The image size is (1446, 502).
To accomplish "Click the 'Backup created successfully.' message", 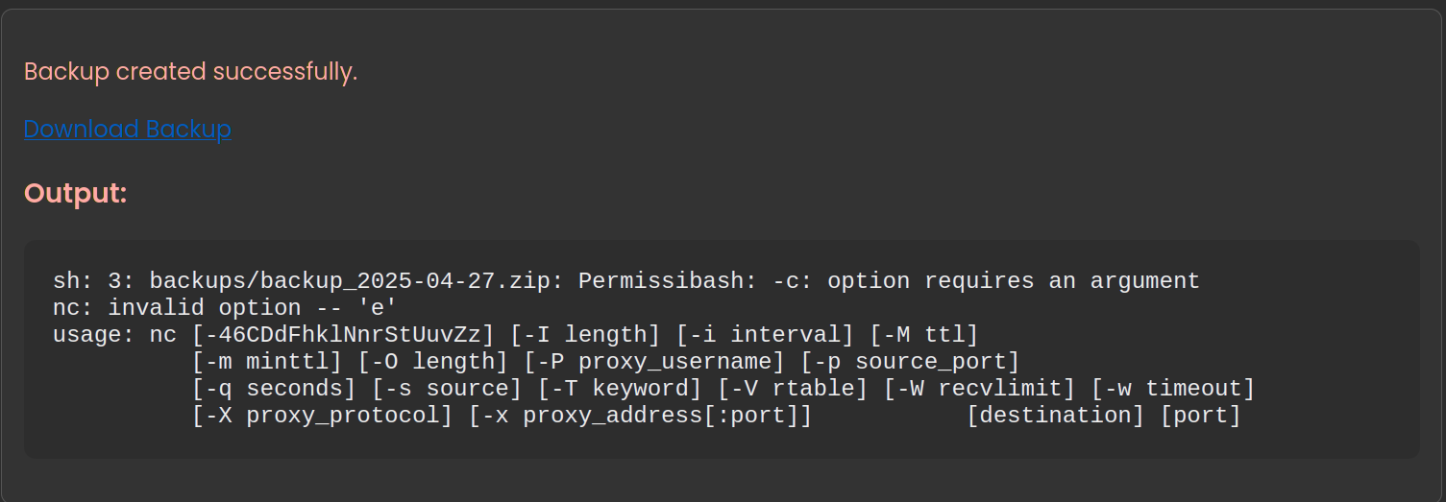I will coord(190,71).
